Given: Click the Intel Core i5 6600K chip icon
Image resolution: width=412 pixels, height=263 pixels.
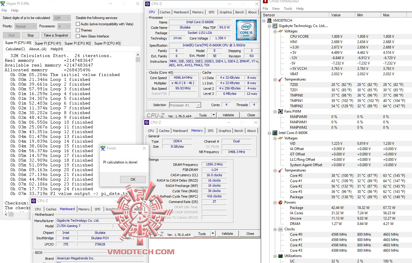Looking at the screenshot, I should [275, 133].
